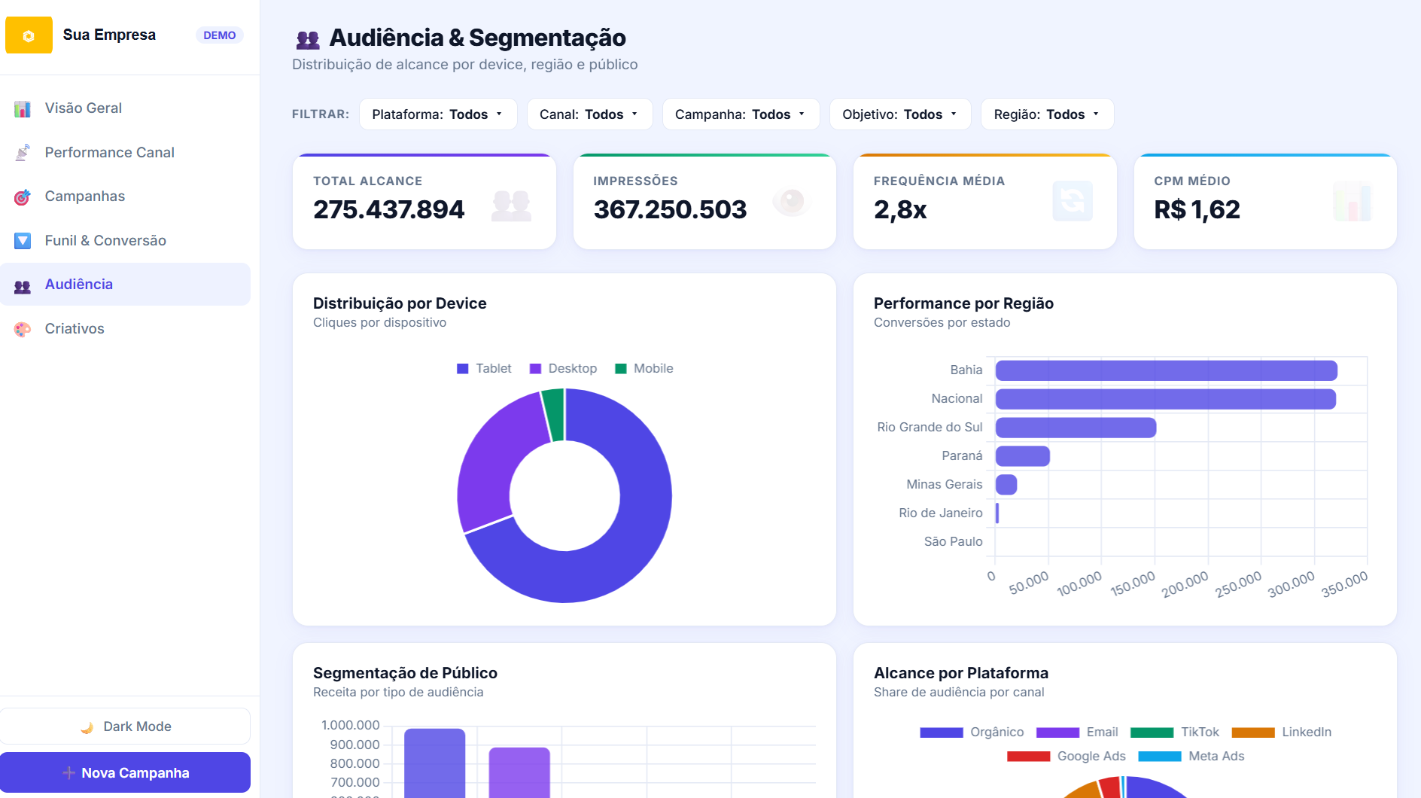Click the Nacional bar in region chart
The width and height of the screenshot is (1421, 798).
tap(1165, 399)
